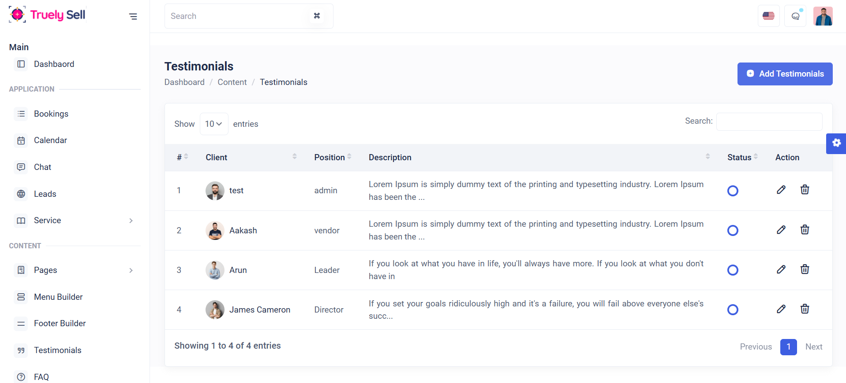Open the chat notifications icon in header
Screen dimensions: 846x383
[795, 16]
